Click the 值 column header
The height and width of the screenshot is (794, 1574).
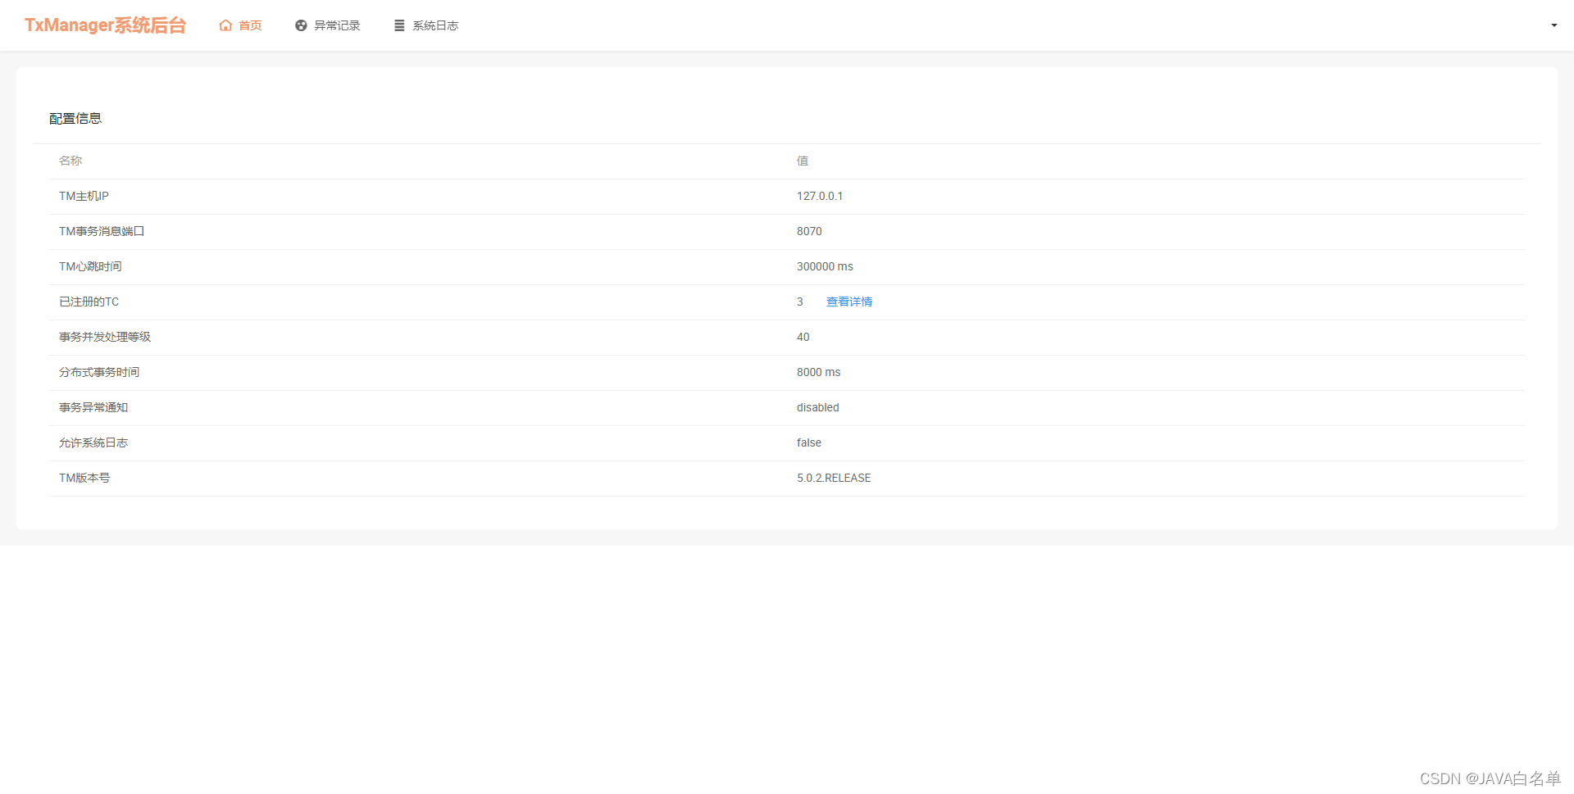pyautogui.click(x=803, y=161)
